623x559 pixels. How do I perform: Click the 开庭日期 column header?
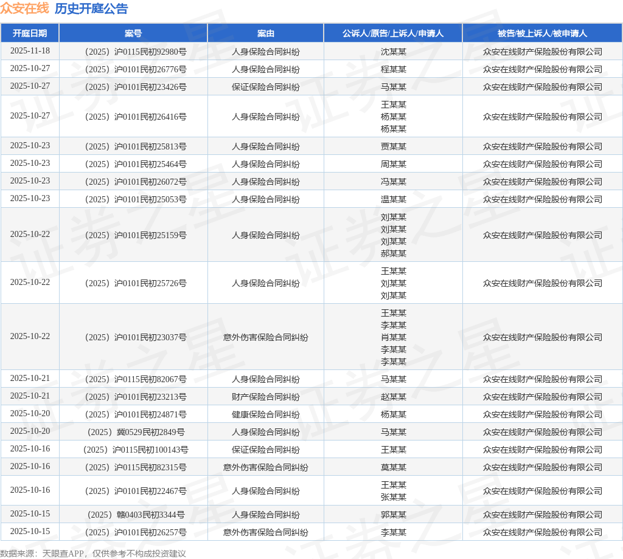click(x=30, y=33)
